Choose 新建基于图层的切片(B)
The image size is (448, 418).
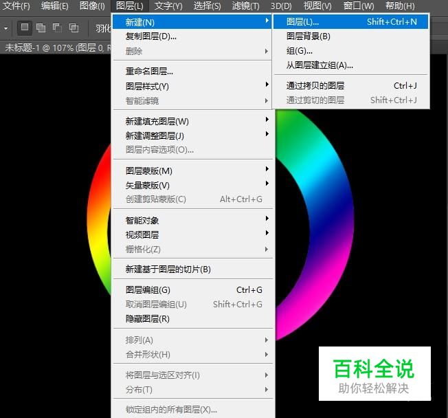[192, 269]
